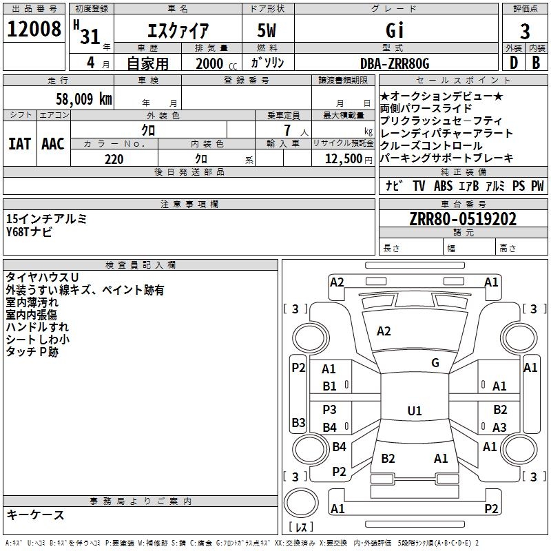Click the door shape value 5W

tap(267, 30)
